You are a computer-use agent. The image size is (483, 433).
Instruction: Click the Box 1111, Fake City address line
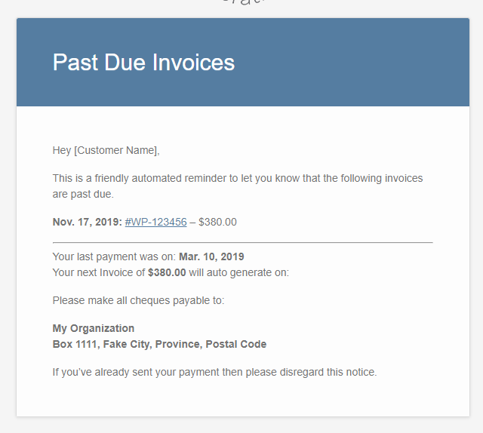(x=159, y=344)
